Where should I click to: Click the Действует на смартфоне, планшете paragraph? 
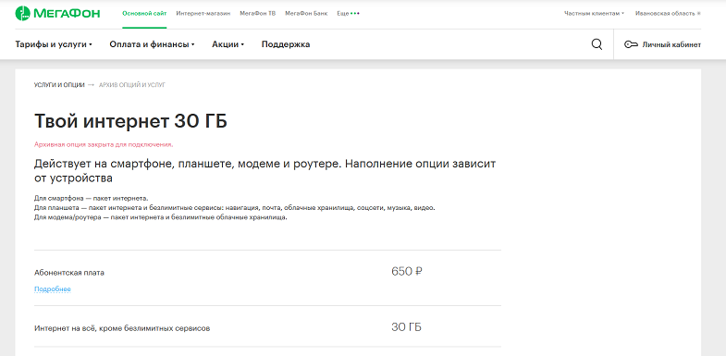point(265,171)
